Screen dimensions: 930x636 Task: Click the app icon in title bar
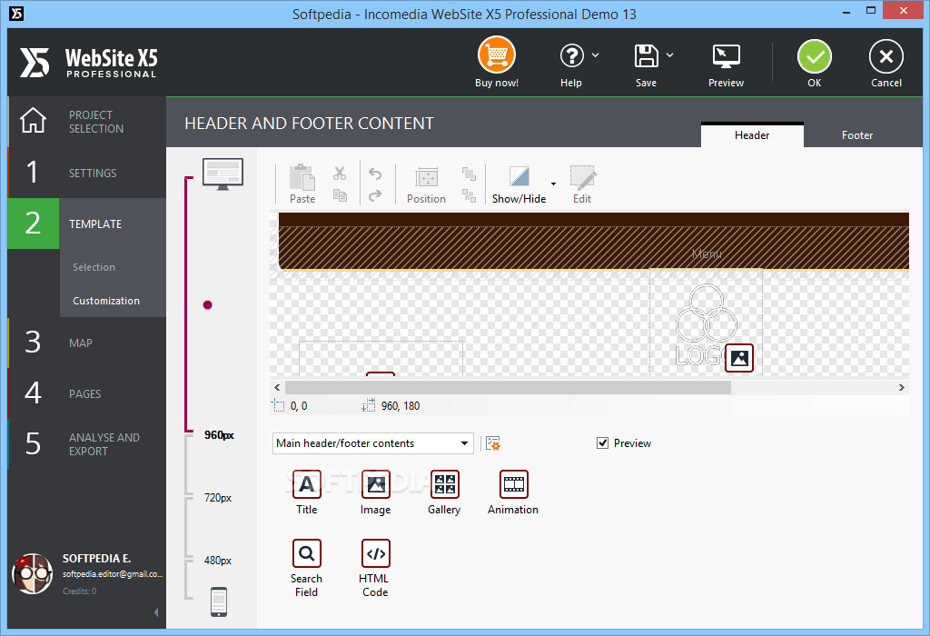pyautogui.click(x=16, y=13)
